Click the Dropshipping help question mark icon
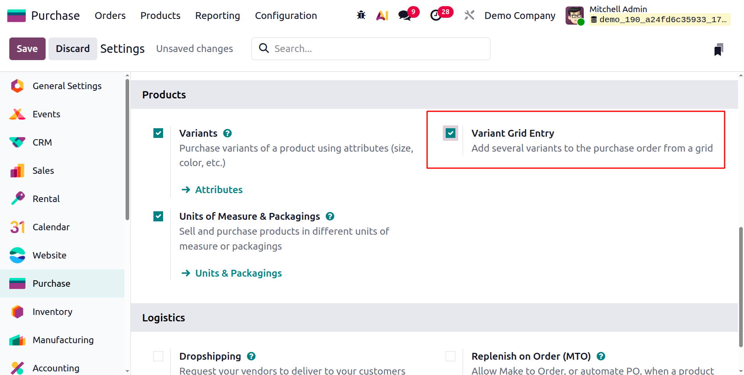 (x=251, y=356)
